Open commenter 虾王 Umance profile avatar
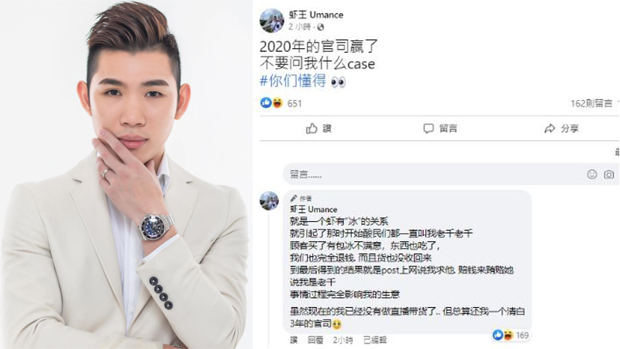 pos(269,201)
